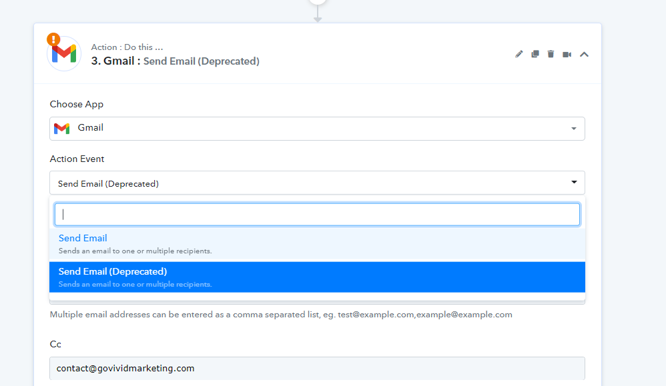Open the video tutorial camera icon
The height and width of the screenshot is (386, 666).
point(567,54)
